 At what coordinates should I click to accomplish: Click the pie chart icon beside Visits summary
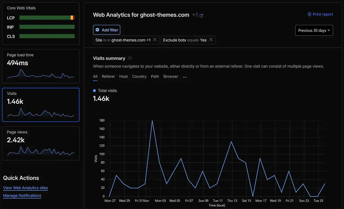[x=130, y=58]
